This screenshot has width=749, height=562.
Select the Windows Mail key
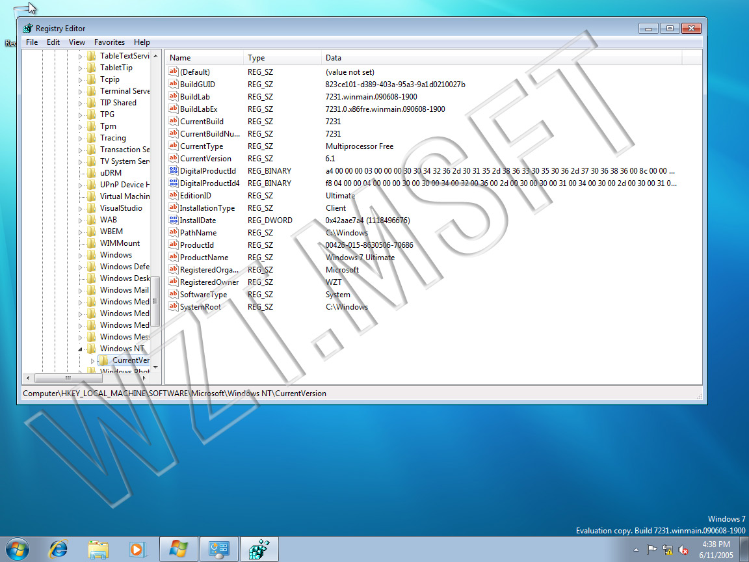(x=124, y=290)
